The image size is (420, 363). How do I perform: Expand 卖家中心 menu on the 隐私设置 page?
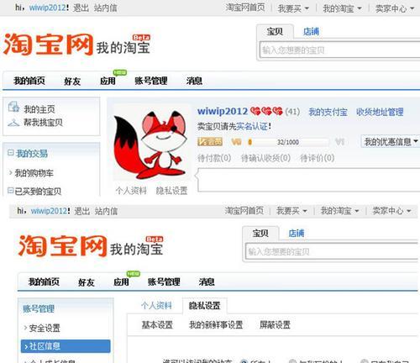[391, 210]
